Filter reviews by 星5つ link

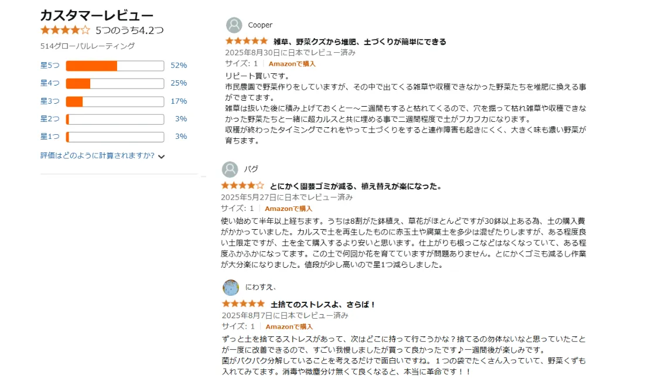point(50,66)
